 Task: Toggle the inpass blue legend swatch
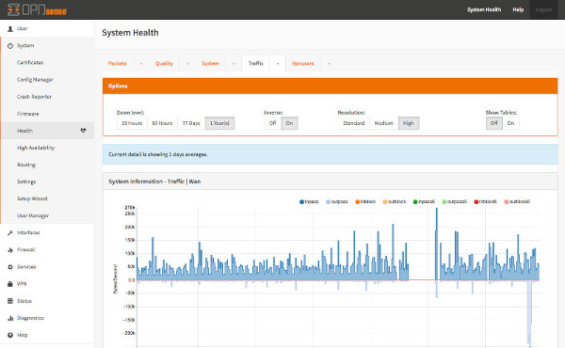coord(301,202)
